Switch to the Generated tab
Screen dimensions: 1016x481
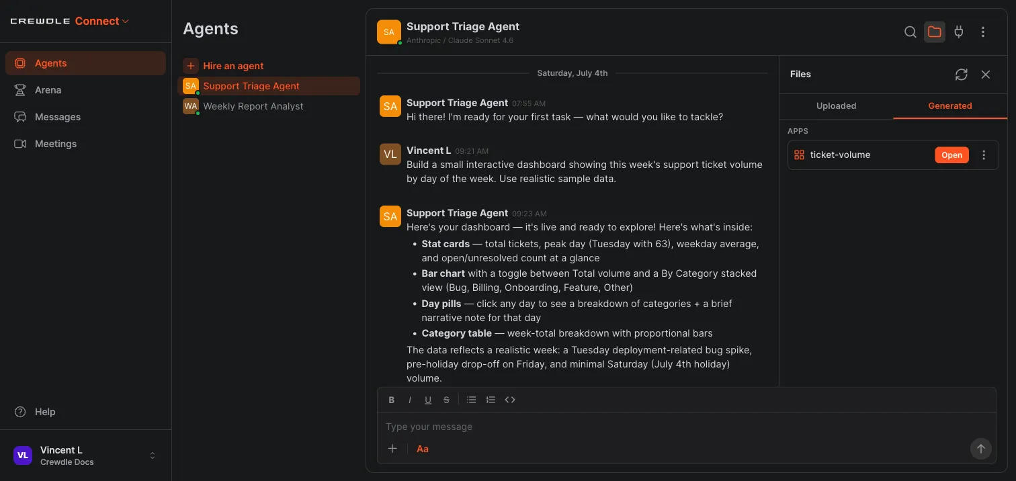click(950, 106)
